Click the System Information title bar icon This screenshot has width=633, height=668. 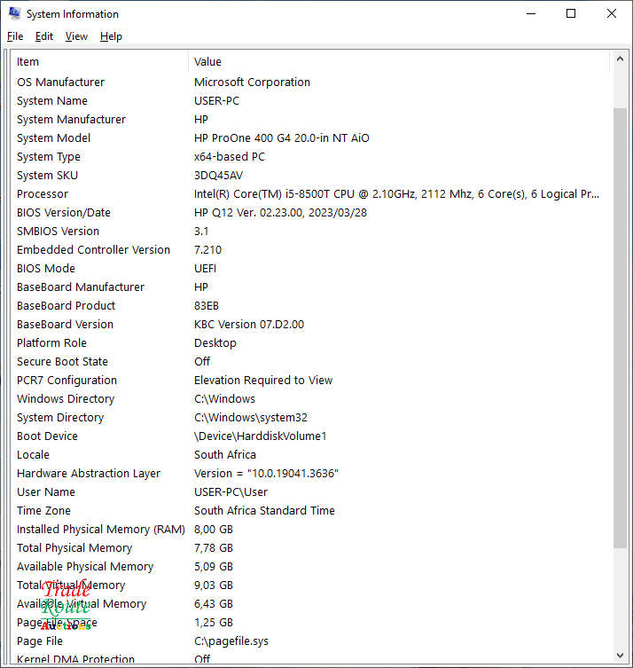click(x=14, y=13)
